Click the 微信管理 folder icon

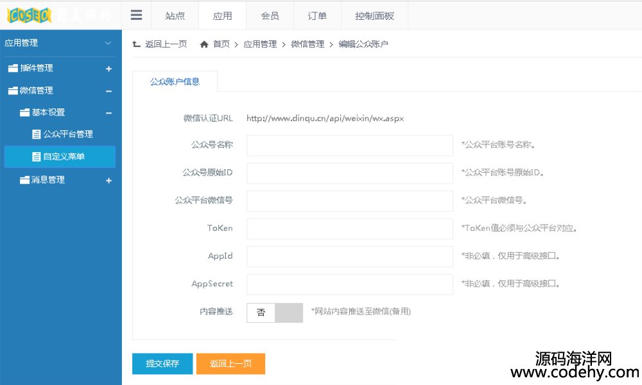click(x=13, y=90)
